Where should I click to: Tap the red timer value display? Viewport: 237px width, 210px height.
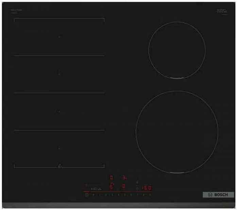coord(147,187)
